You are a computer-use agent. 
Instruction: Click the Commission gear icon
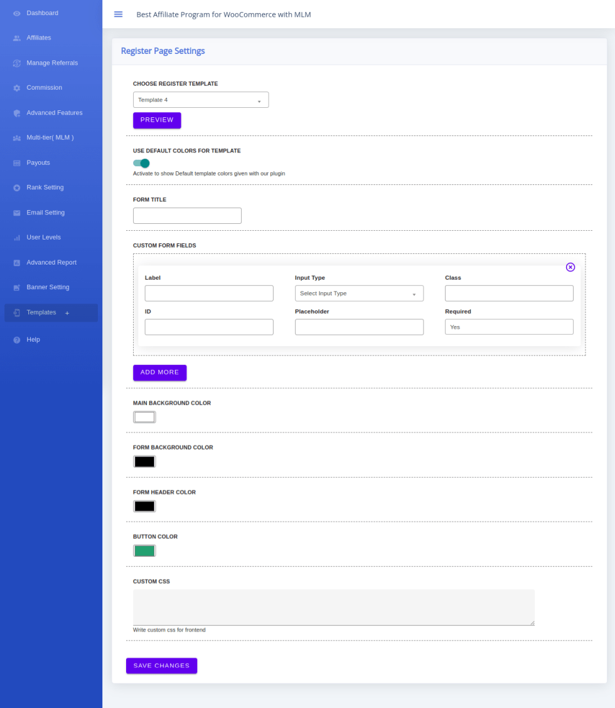(17, 88)
